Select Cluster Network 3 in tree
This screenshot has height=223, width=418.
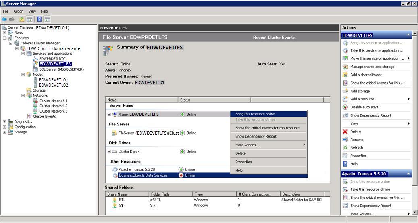click(53, 111)
